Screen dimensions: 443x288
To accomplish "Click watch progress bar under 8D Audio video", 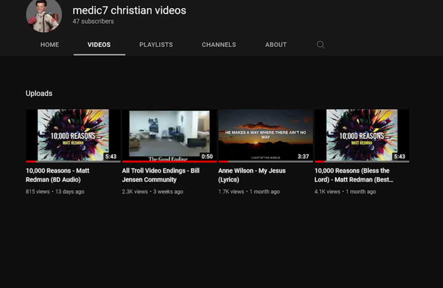I will (x=73, y=162).
